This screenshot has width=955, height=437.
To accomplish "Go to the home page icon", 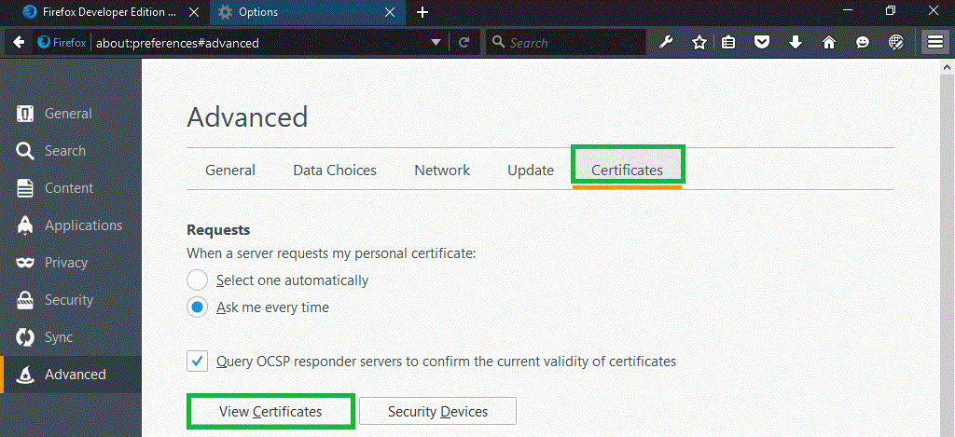I will [828, 42].
